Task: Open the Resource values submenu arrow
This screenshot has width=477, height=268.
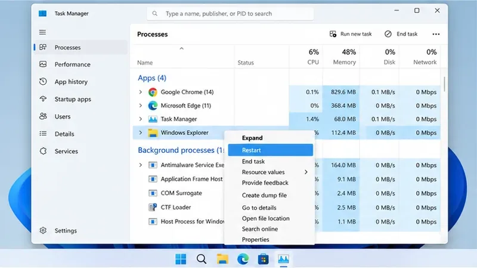Action: click(x=306, y=172)
